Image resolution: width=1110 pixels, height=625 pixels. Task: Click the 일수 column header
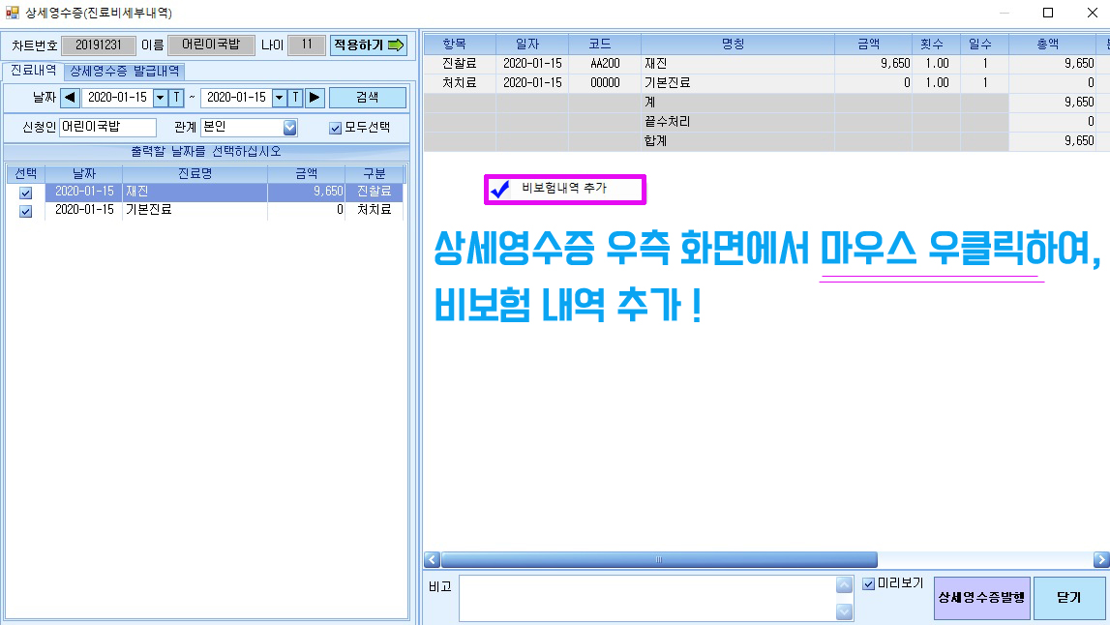[x=985, y=44]
